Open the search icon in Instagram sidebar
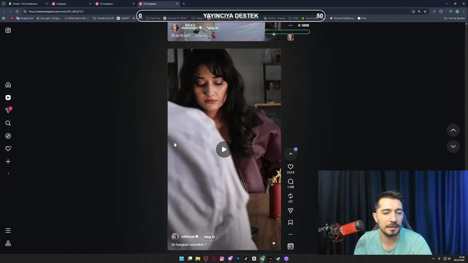The image size is (468, 263). coord(8,123)
